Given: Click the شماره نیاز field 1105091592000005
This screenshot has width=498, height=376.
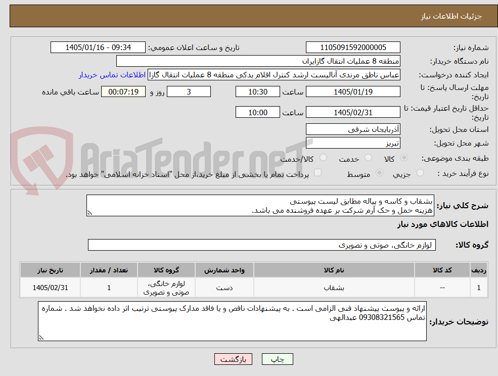Looking at the screenshot, I should [353, 48].
